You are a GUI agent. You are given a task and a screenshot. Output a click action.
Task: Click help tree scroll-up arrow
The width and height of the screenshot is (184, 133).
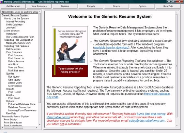point(40,12)
